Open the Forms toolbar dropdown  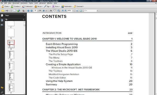pyautogui.click(x=56, y=6)
